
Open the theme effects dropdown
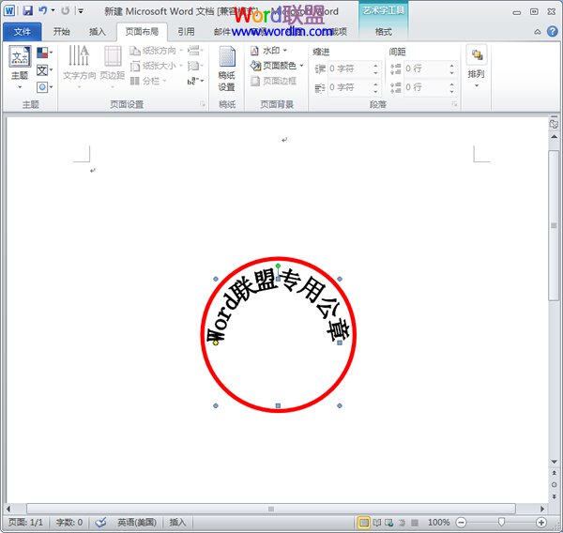click(x=44, y=86)
